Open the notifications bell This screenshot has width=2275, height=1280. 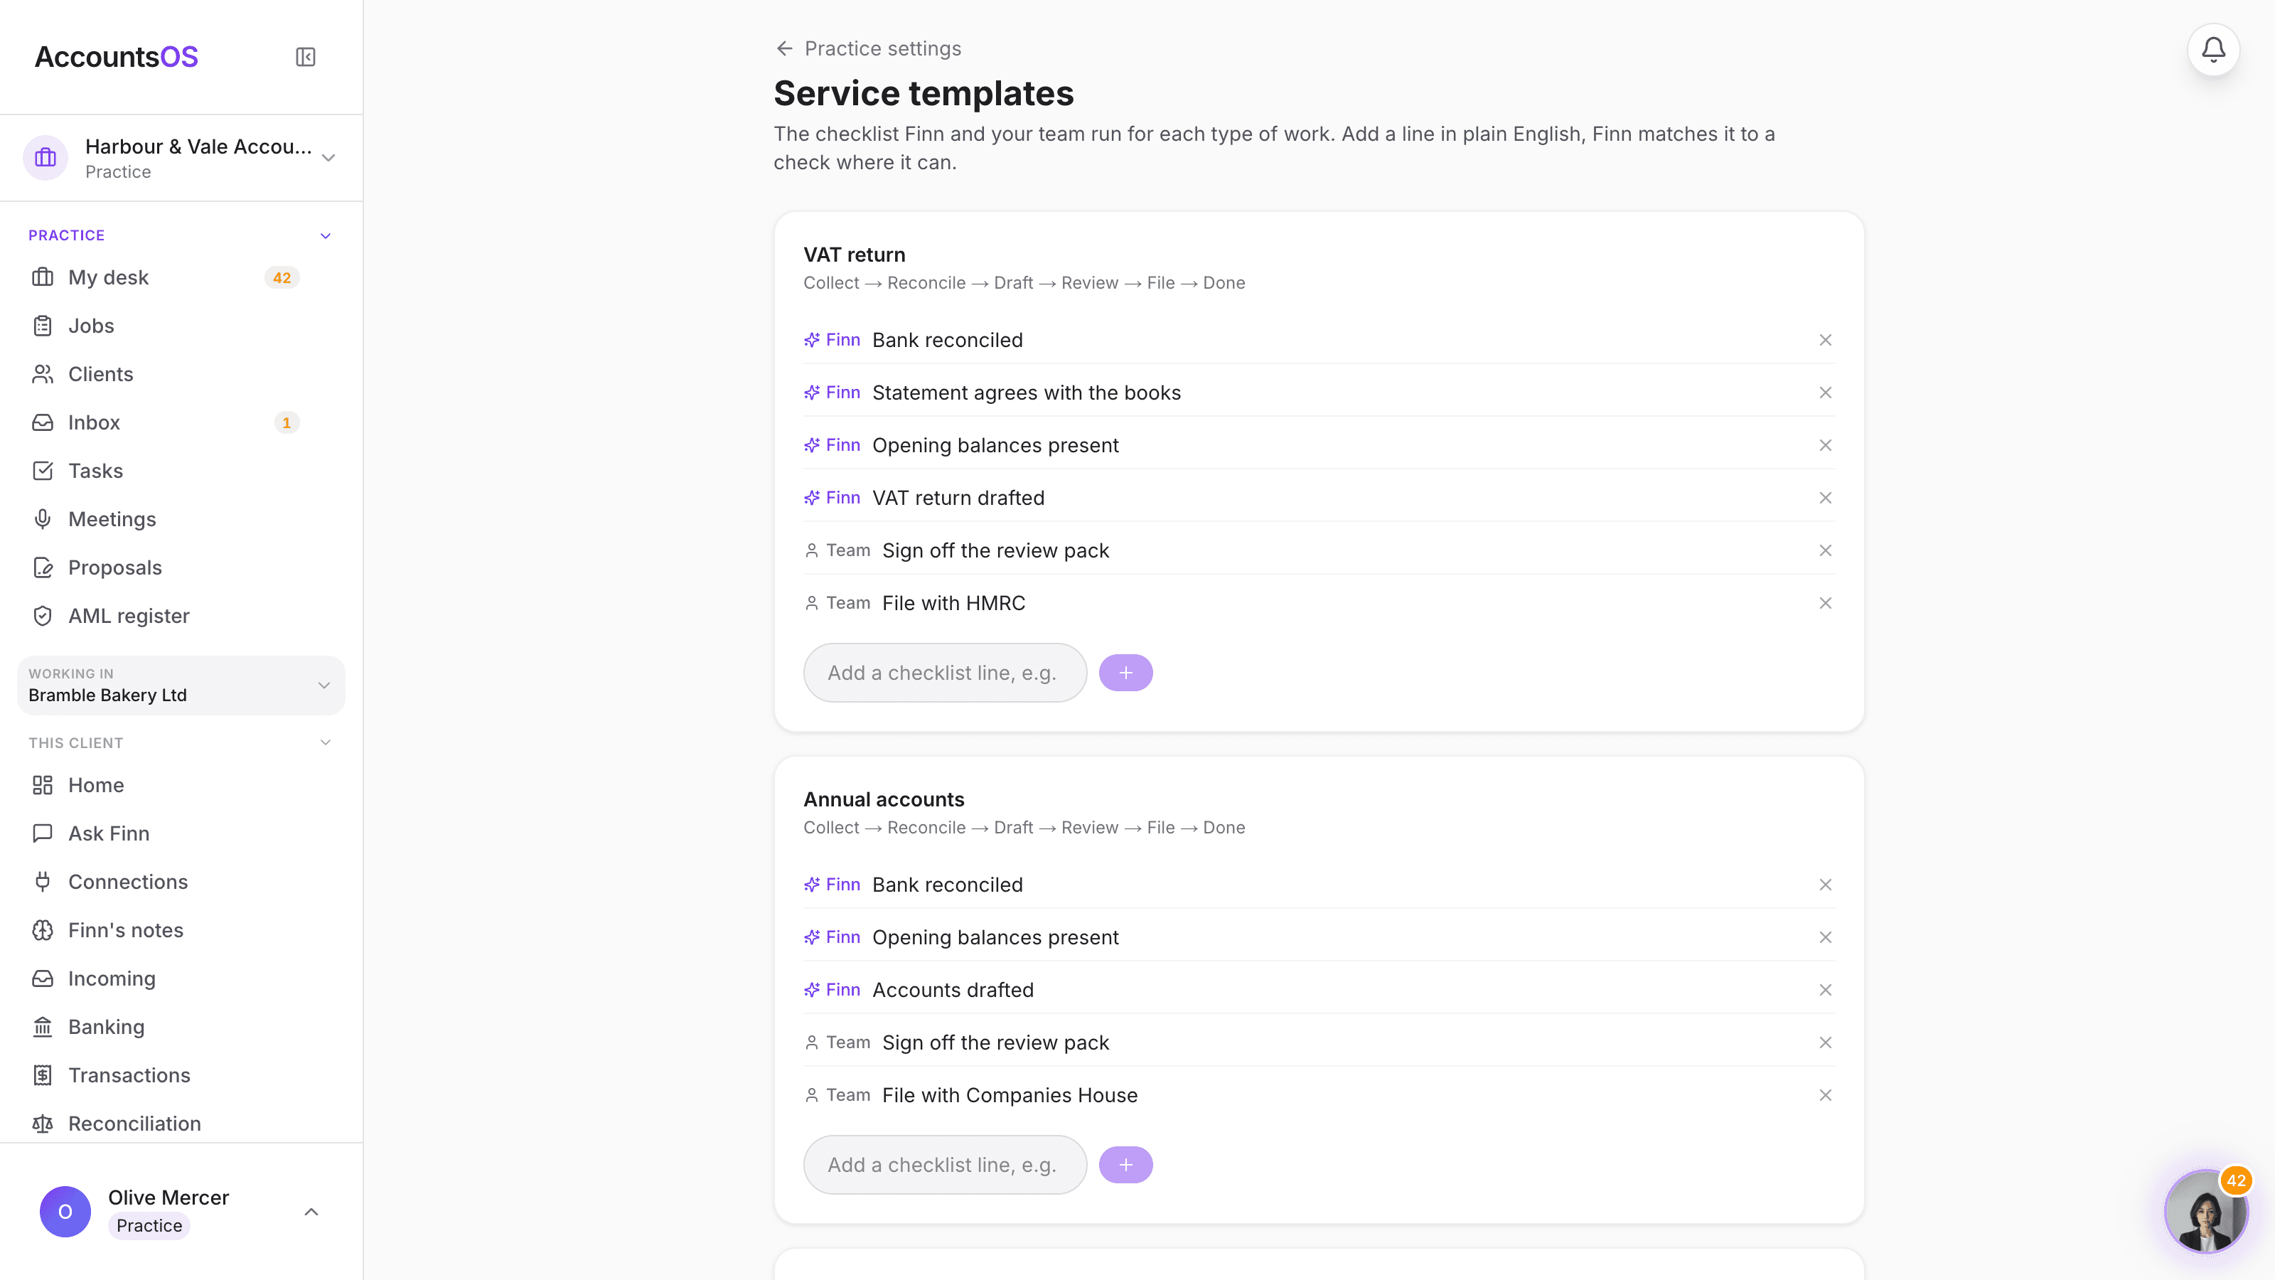pos(2213,50)
